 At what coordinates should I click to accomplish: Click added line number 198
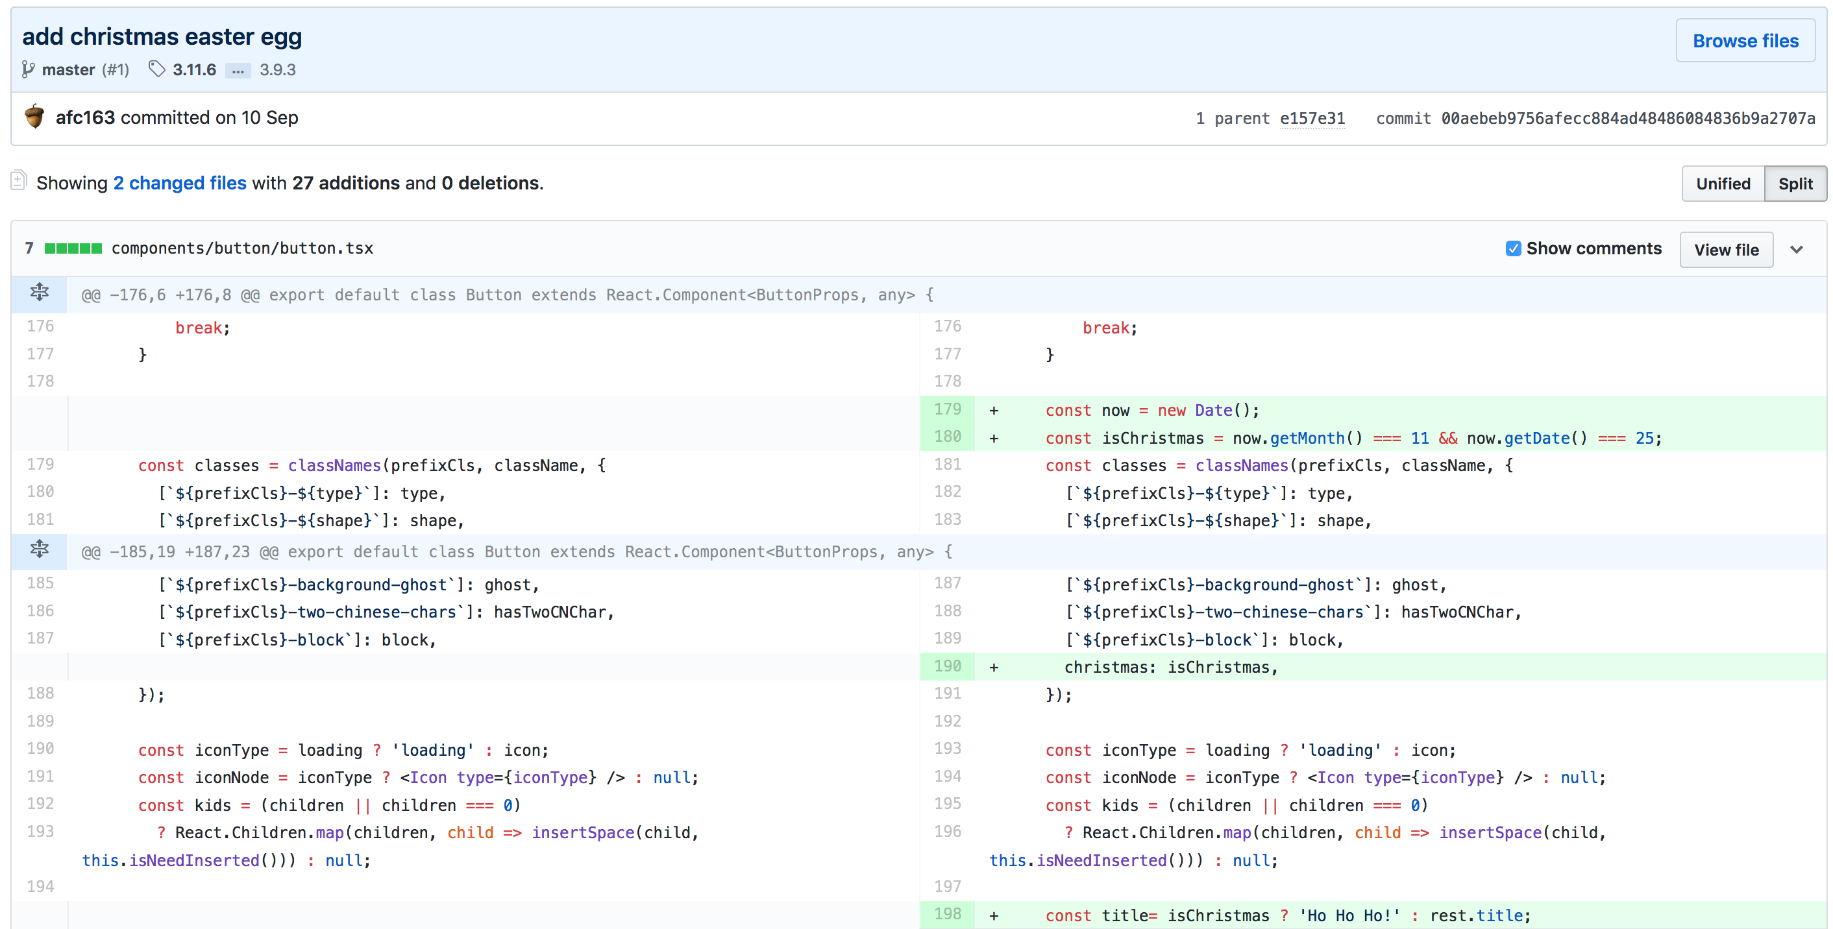point(947,914)
